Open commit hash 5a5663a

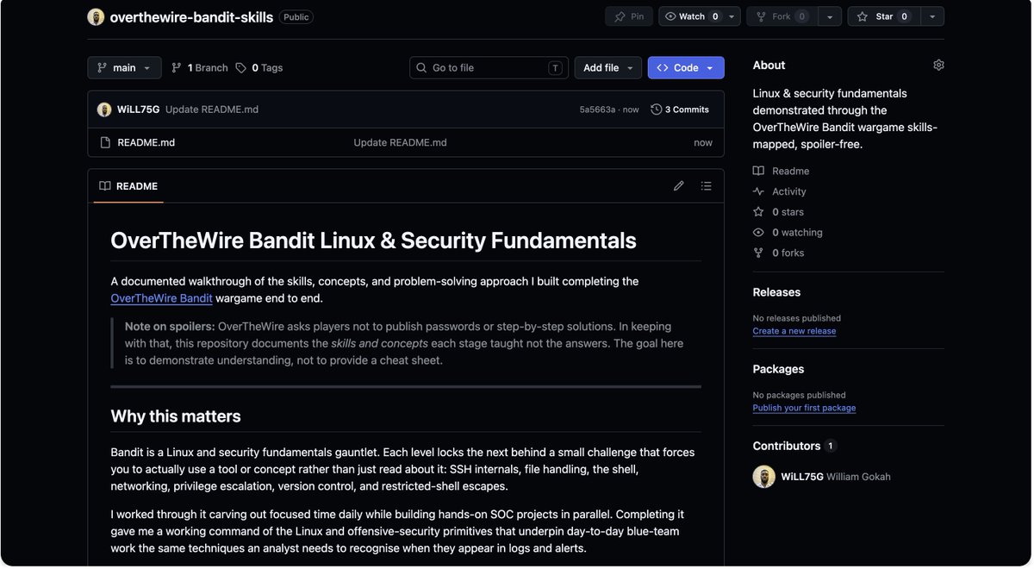[x=597, y=109]
